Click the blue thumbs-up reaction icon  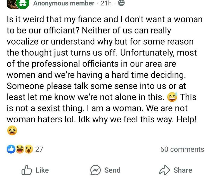click(11, 149)
